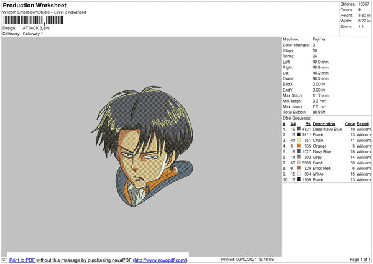Click the Trims value 24
This screenshot has height=264, width=373.
pos(315,56)
